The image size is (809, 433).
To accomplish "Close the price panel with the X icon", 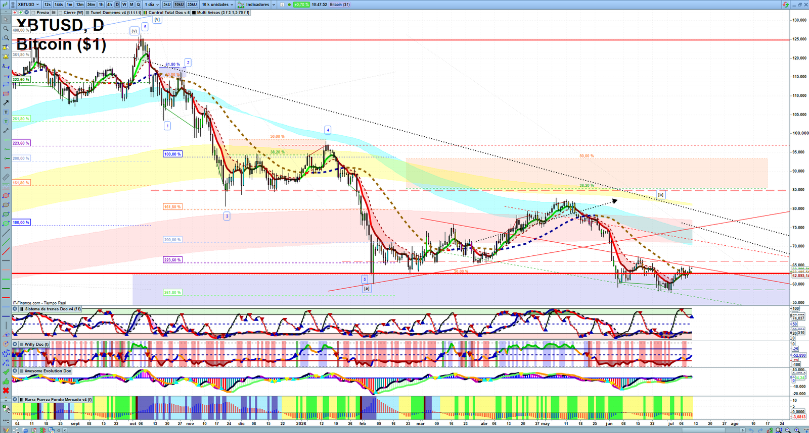I will [26, 13].
